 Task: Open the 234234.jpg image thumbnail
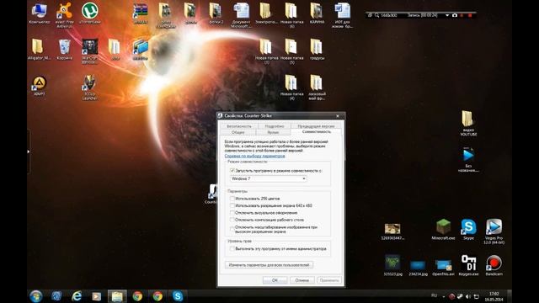pyautogui.click(x=418, y=268)
